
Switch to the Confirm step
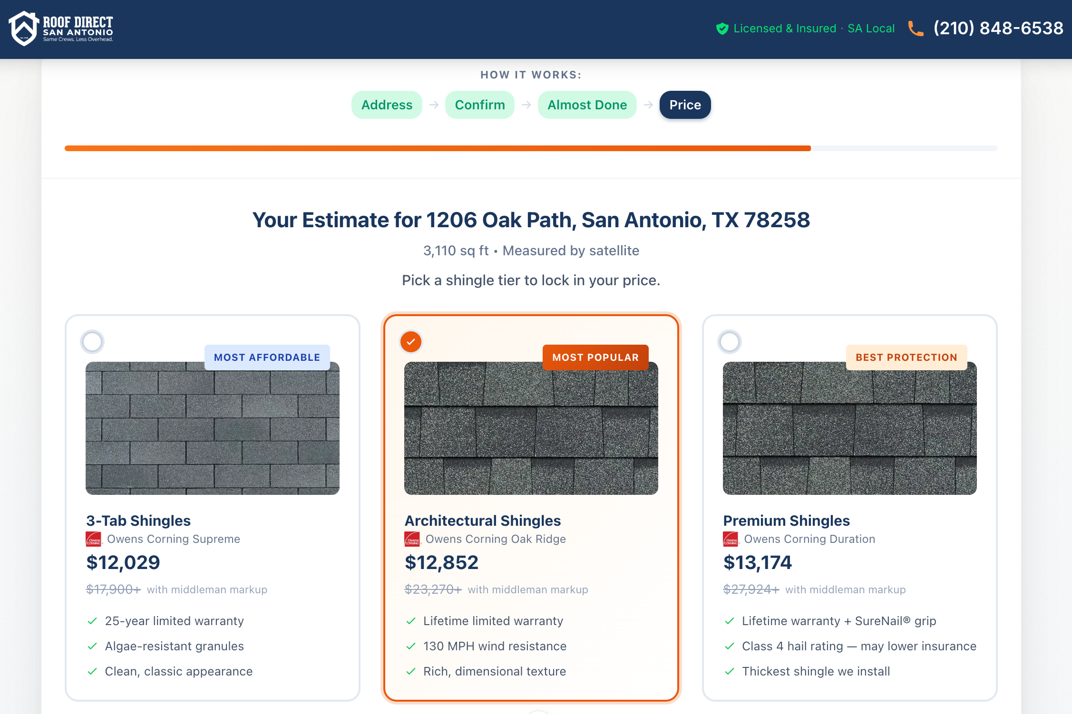point(479,105)
